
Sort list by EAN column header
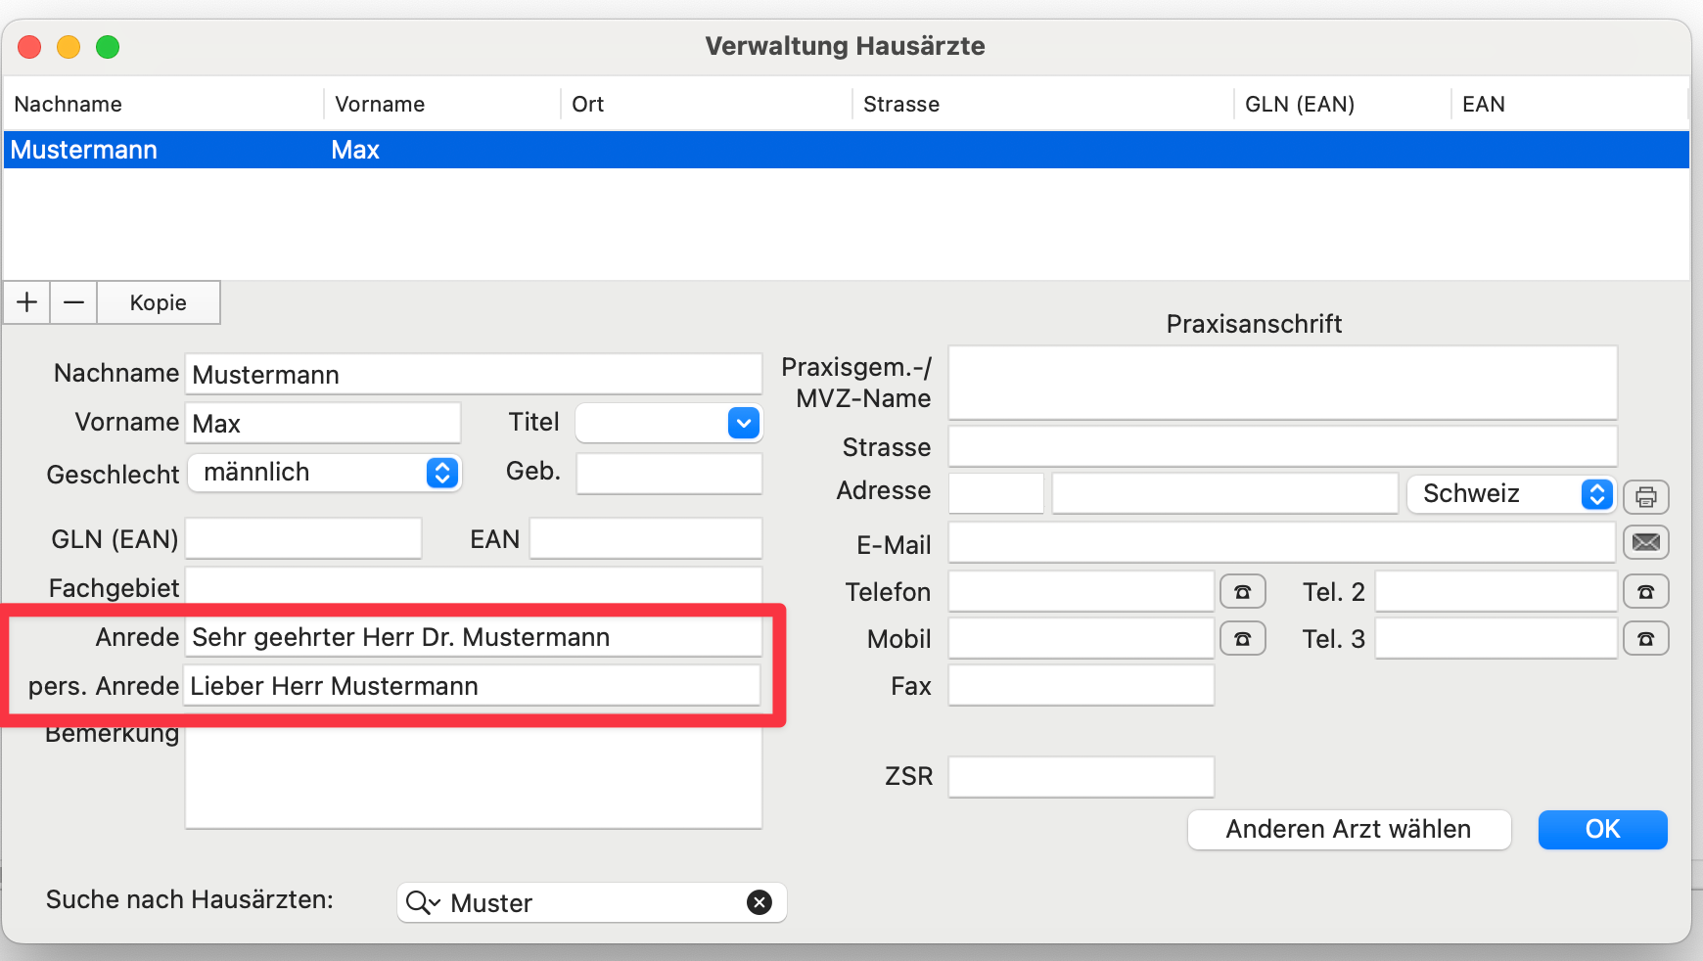[x=1570, y=104]
